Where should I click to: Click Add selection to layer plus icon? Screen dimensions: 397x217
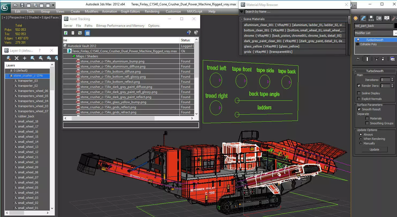coord(25,58)
